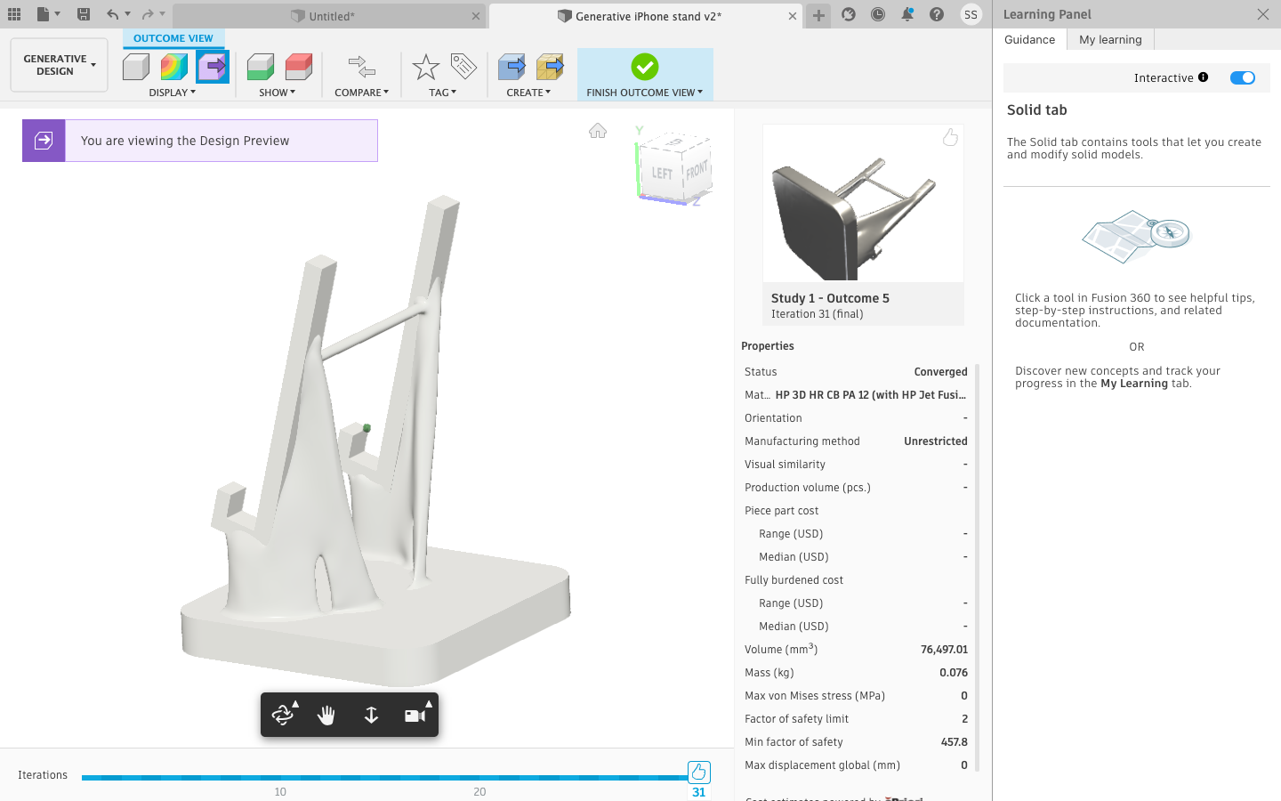Select the stress view display icon

coord(173,67)
